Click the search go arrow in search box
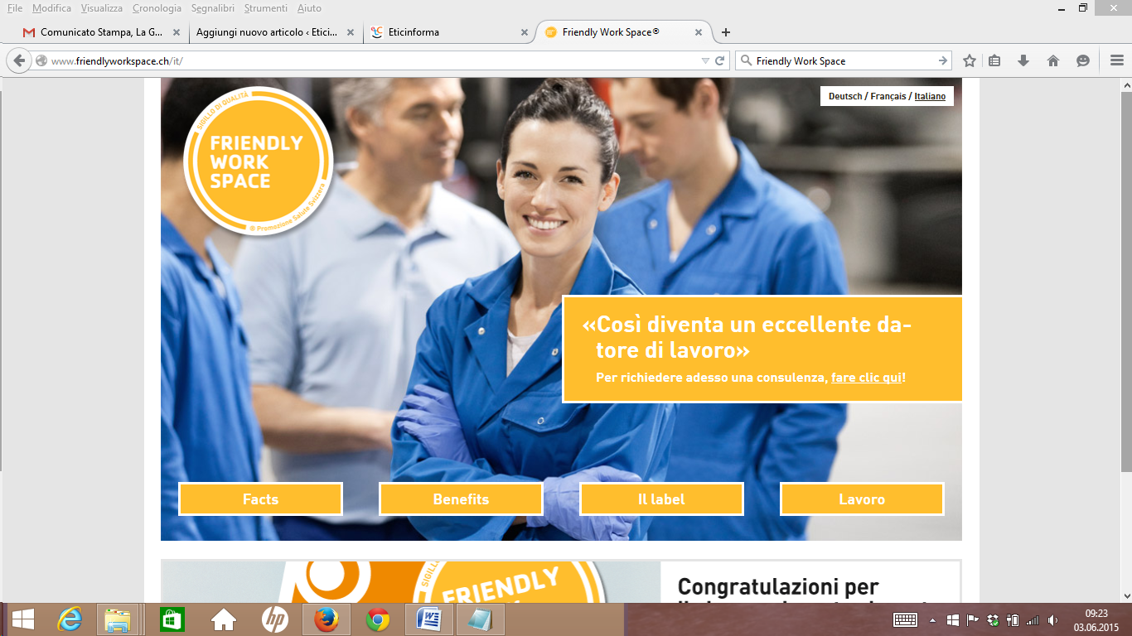 click(x=943, y=60)
